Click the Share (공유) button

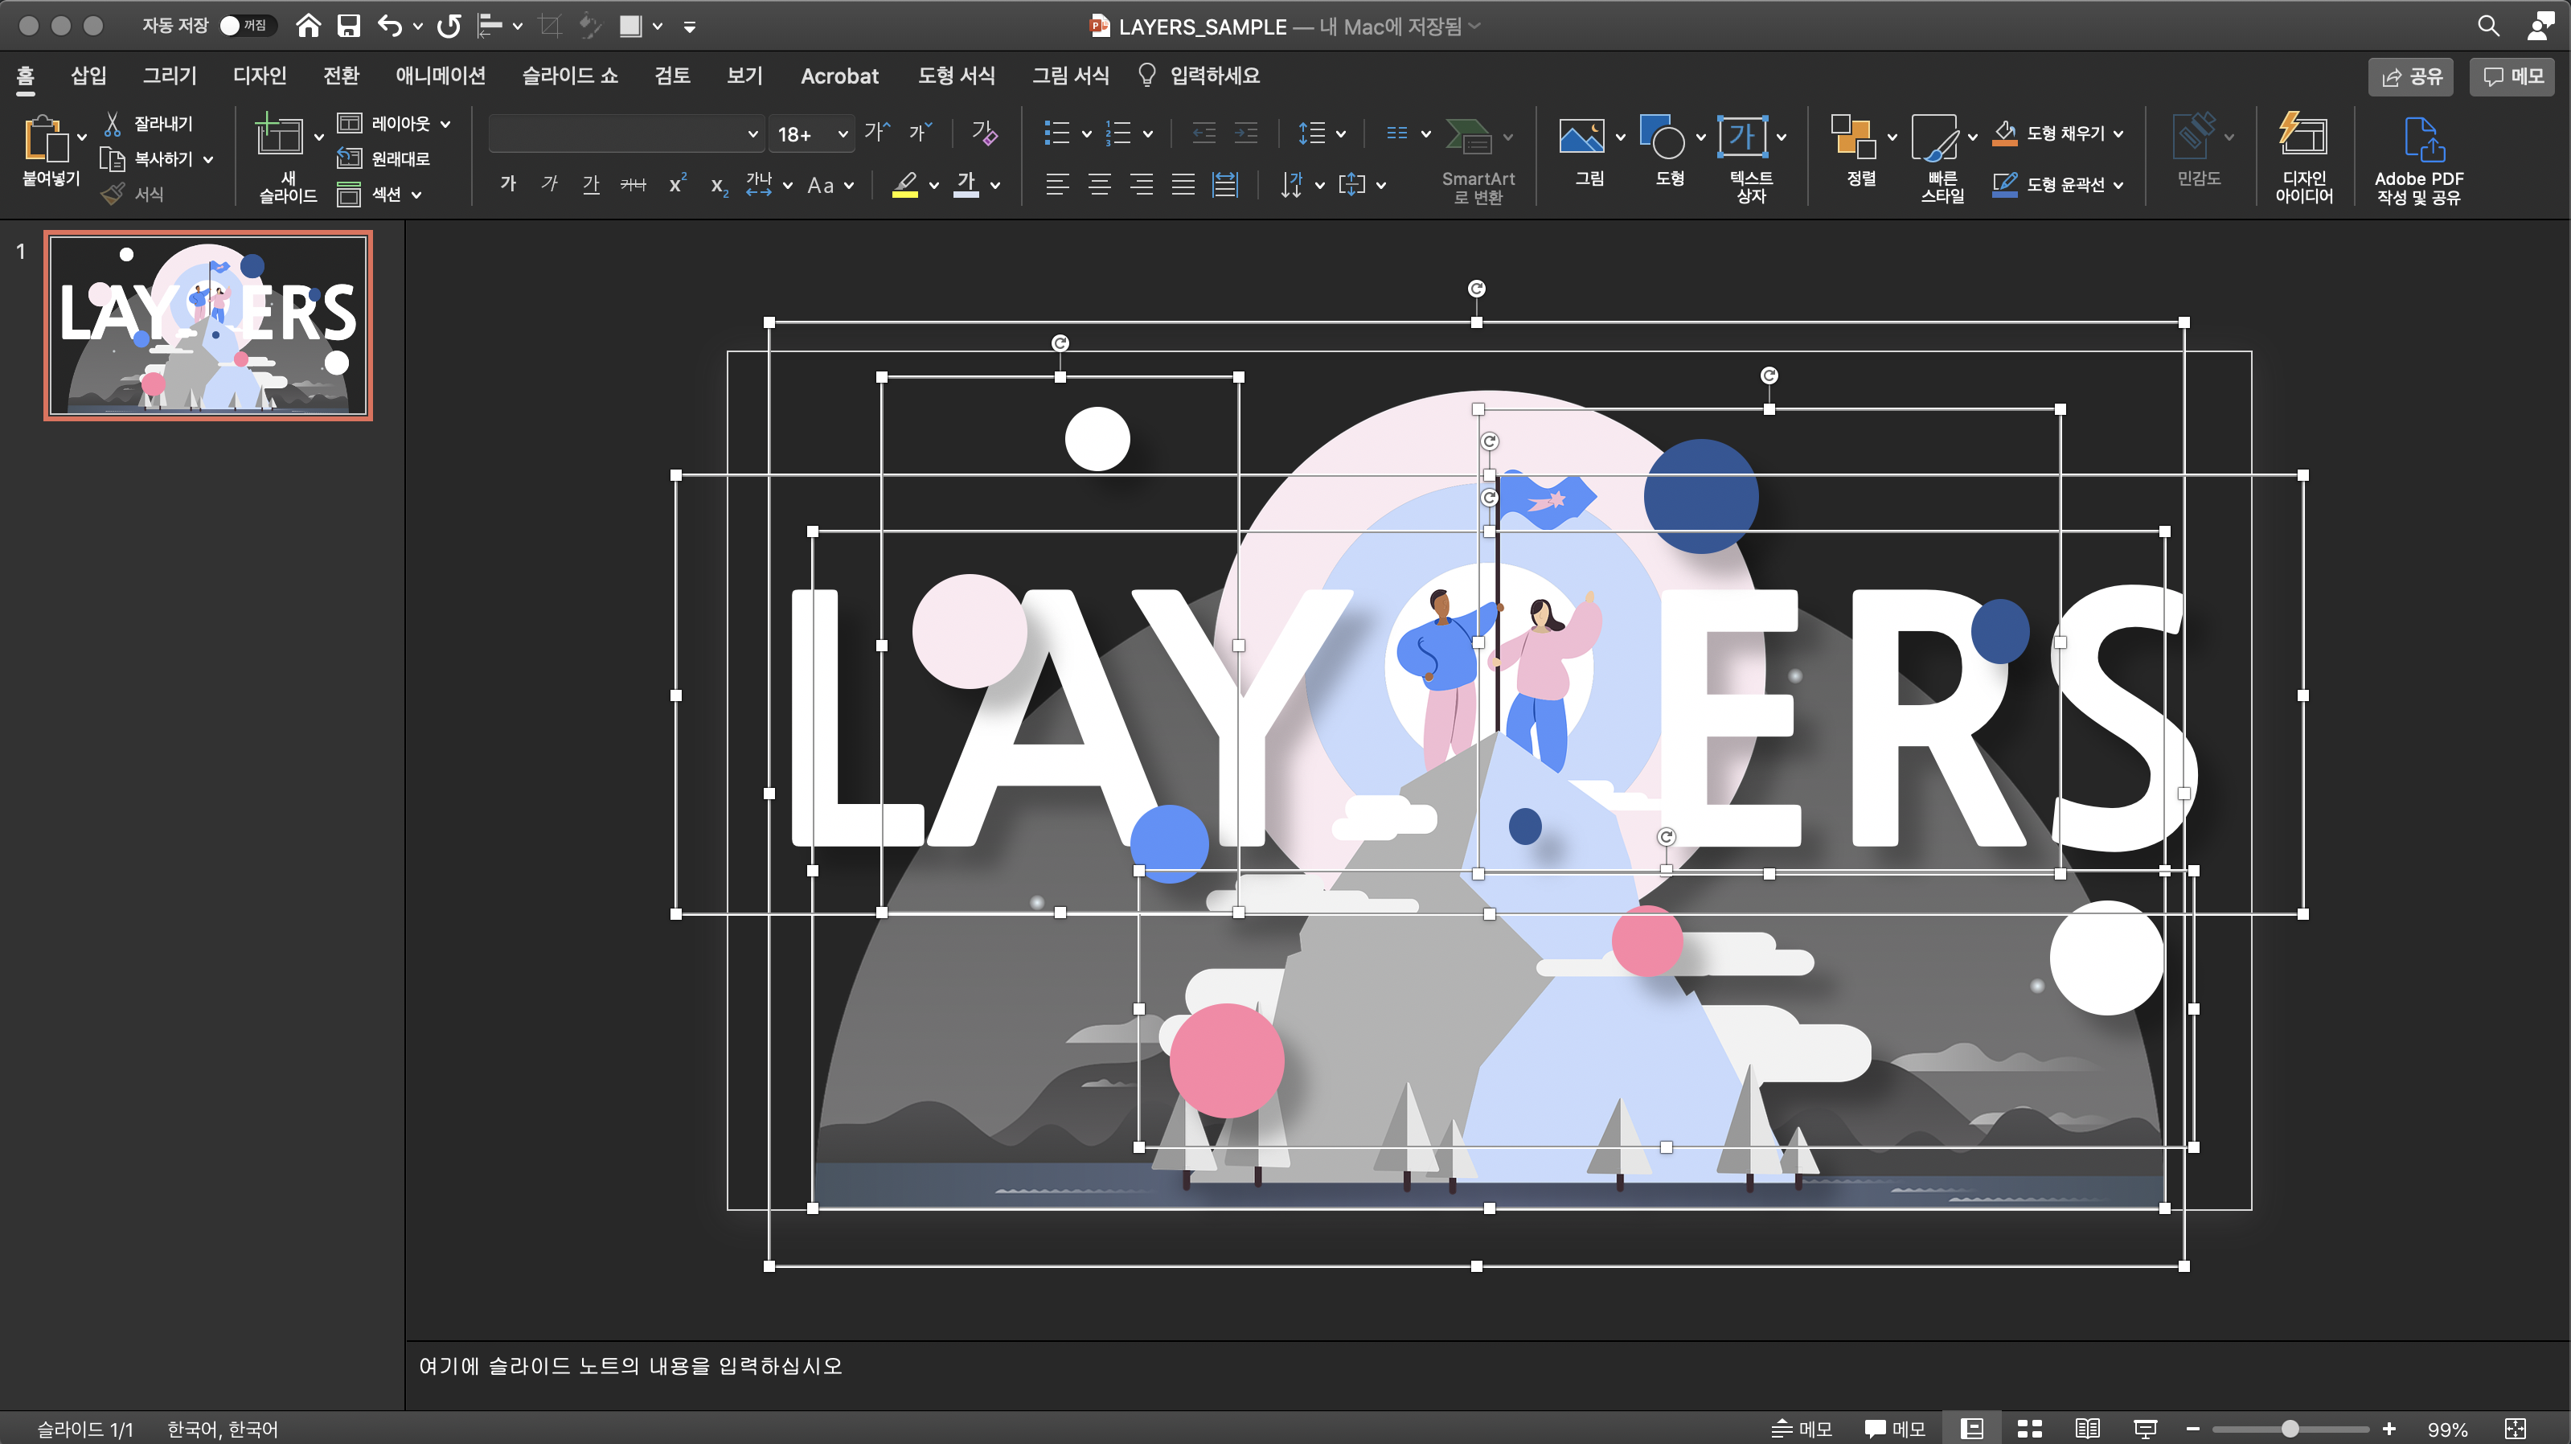tap(2410, 77)
